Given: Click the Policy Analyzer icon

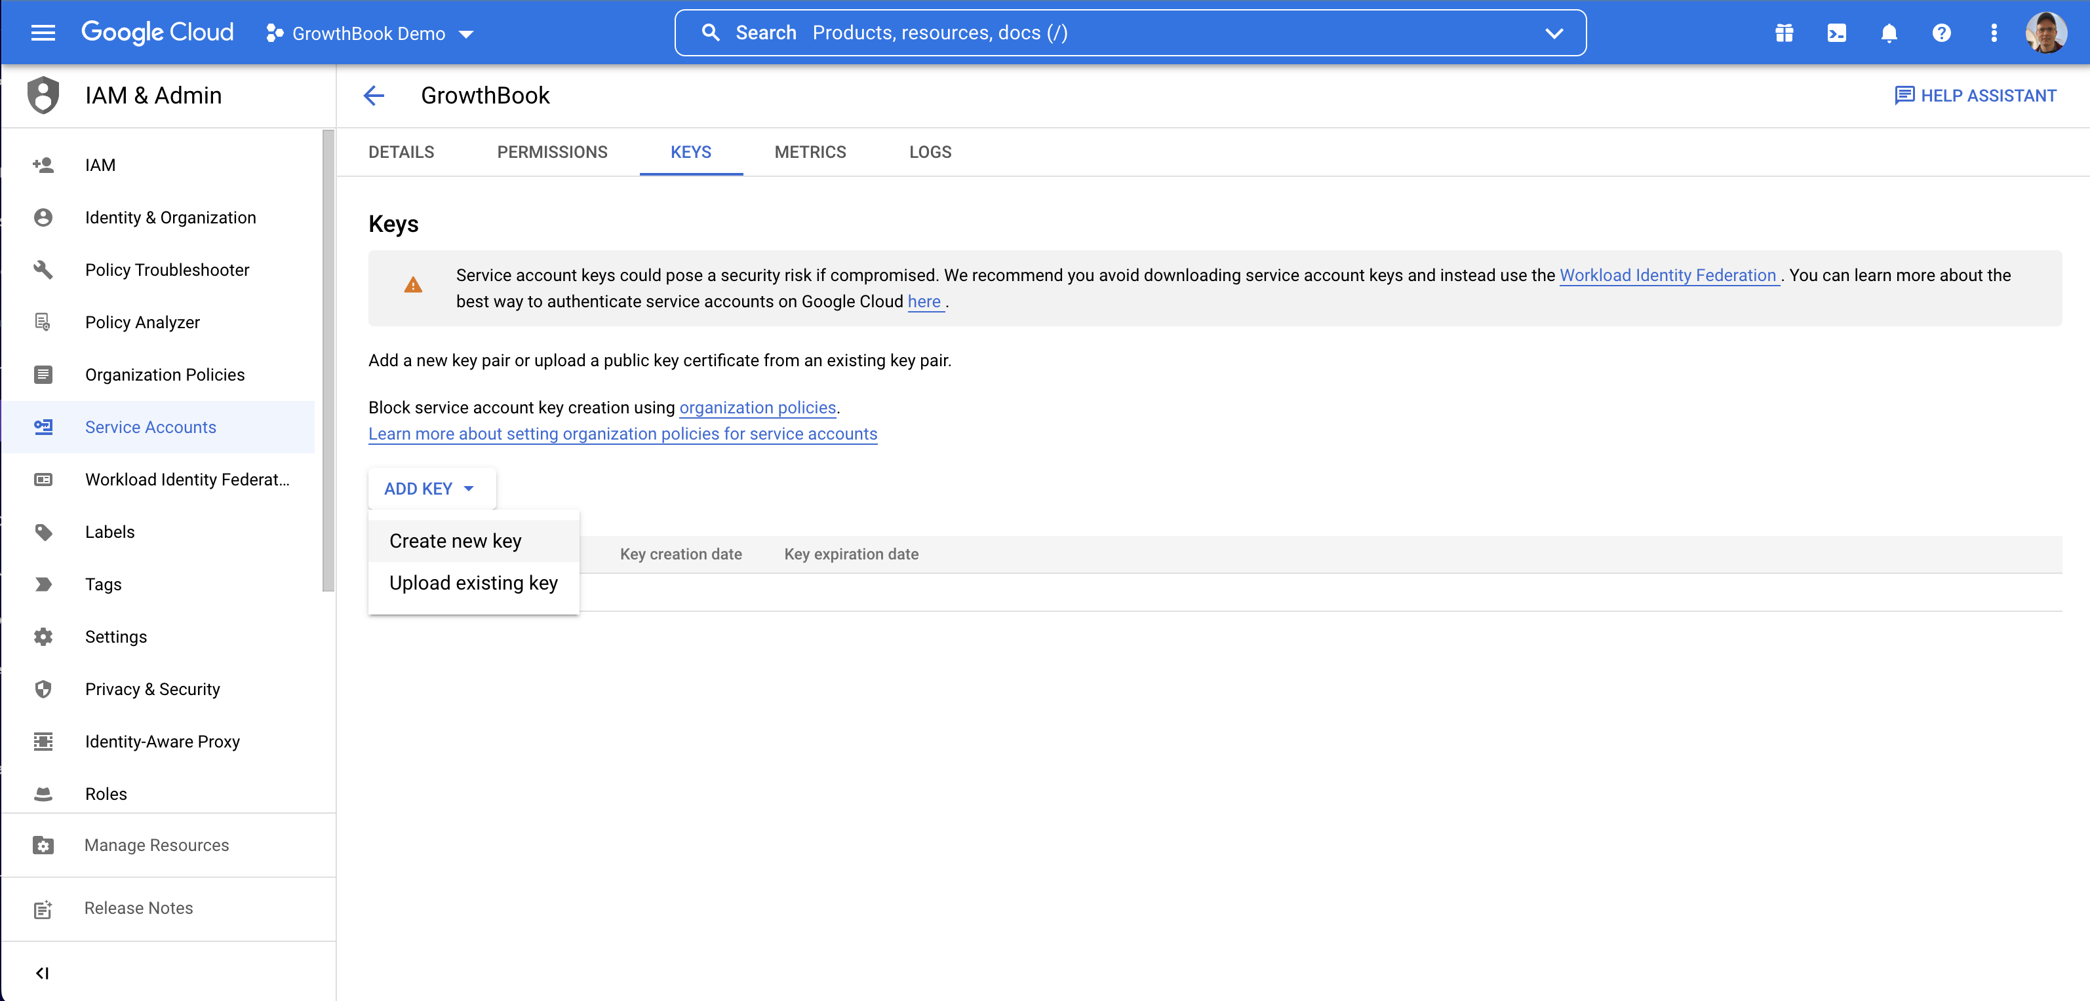Looking at the screenshot, I should 43,321.
